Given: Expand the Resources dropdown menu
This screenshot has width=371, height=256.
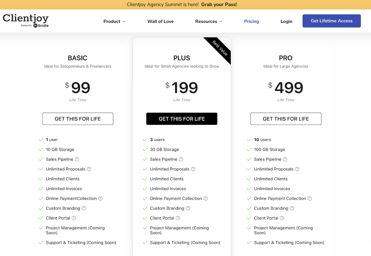Looking at the screenshot, I should pos(209,21).
